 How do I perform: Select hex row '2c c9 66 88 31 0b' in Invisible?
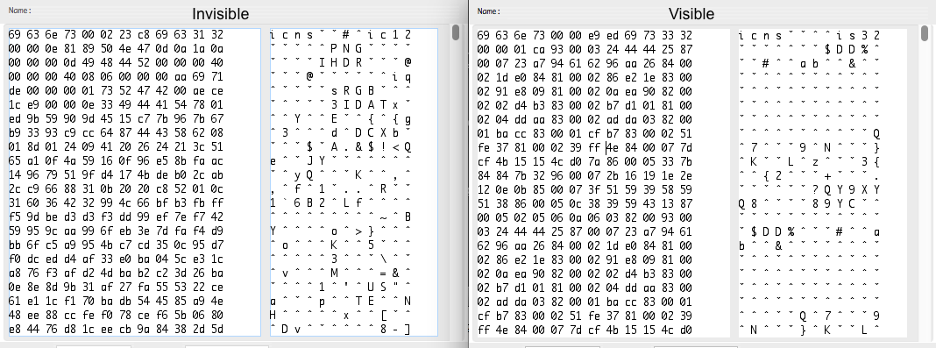coord(117,189)
